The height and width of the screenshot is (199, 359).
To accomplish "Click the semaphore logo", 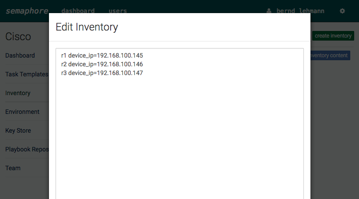I will tap(27, 11).
